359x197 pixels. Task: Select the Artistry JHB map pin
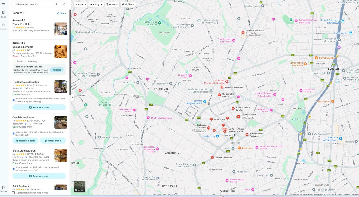pyautogui.click(x=211, y=119)
